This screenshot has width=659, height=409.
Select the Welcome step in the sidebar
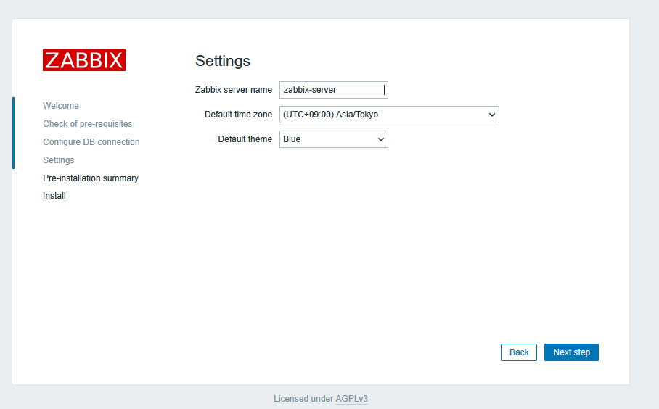point(61,106)
